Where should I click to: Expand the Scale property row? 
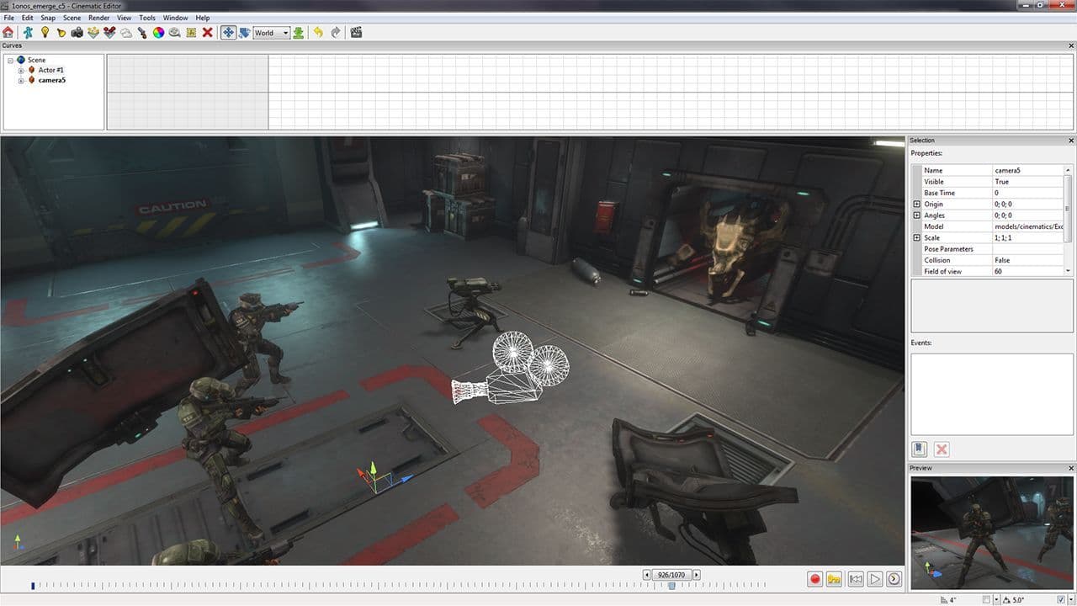click(917, 238)
